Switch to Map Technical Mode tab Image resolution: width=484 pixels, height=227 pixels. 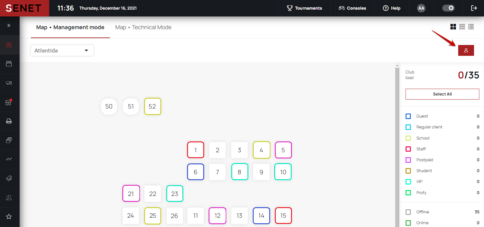pos(143,27)
